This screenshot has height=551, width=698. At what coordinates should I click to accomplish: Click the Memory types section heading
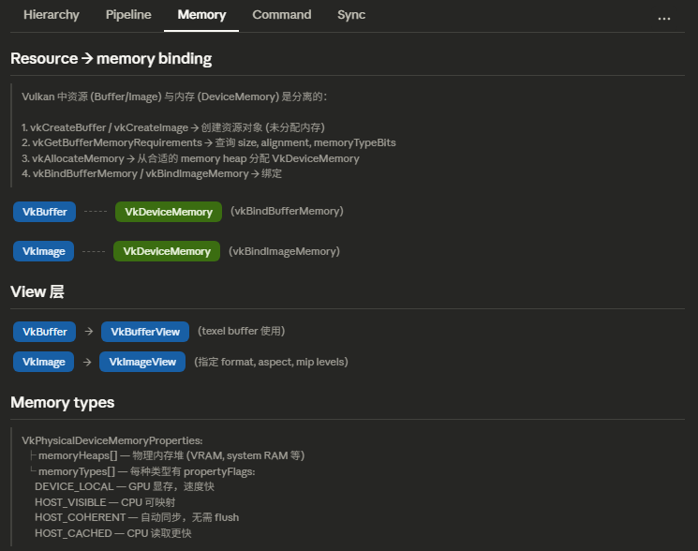click(x=63, y=403)
